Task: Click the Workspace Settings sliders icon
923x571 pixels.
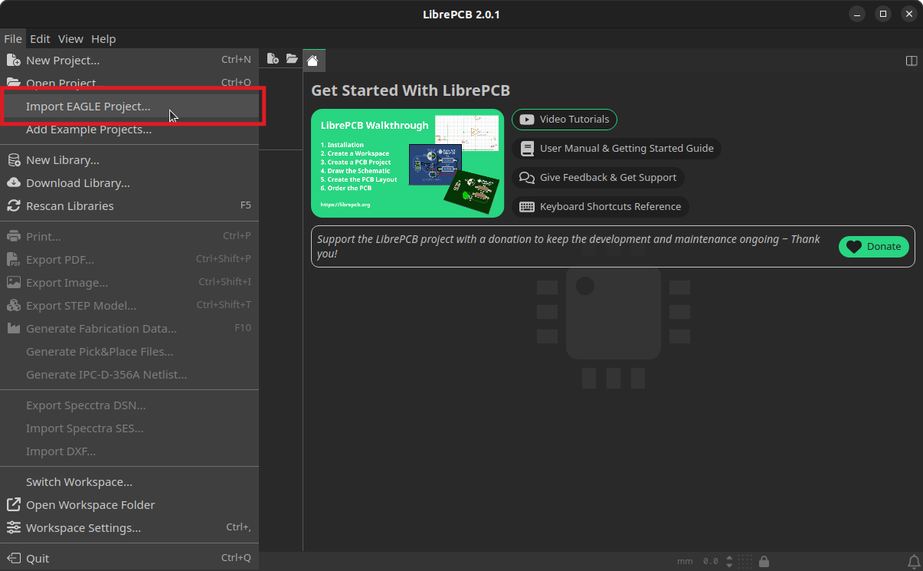Action: [13, 528]
